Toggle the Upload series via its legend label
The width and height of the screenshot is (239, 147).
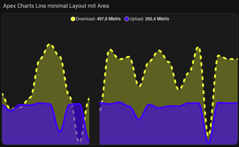coord(137,19)
